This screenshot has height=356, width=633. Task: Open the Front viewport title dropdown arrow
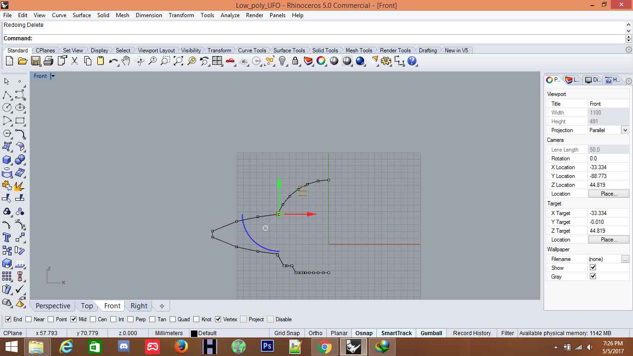(x=53, y=76)
